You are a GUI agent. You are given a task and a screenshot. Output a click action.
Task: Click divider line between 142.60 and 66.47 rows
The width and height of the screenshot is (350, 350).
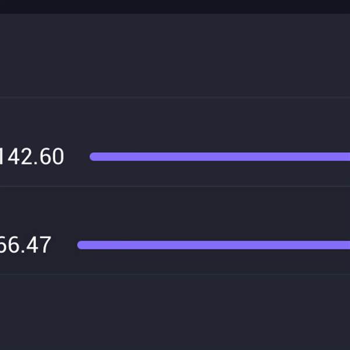coord(175,187)
